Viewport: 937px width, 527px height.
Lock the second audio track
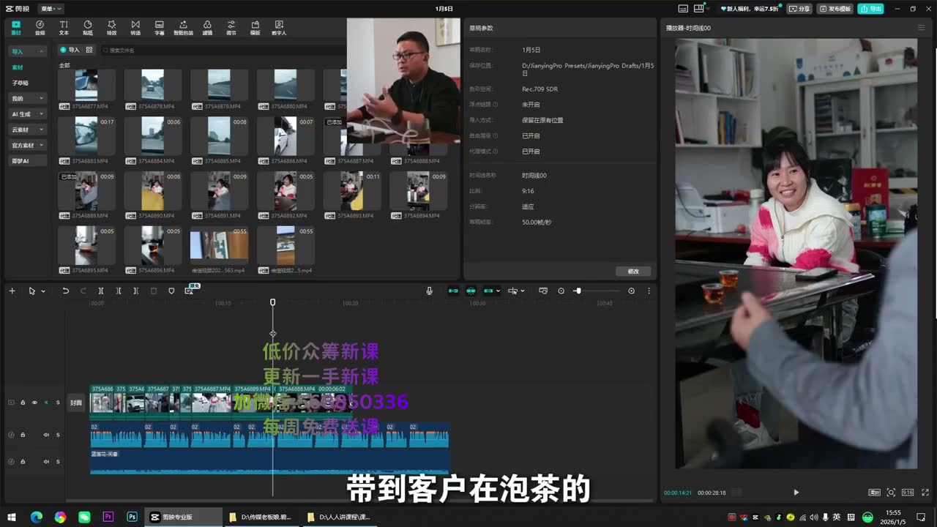pyautogui.click(x=23, y=462)
